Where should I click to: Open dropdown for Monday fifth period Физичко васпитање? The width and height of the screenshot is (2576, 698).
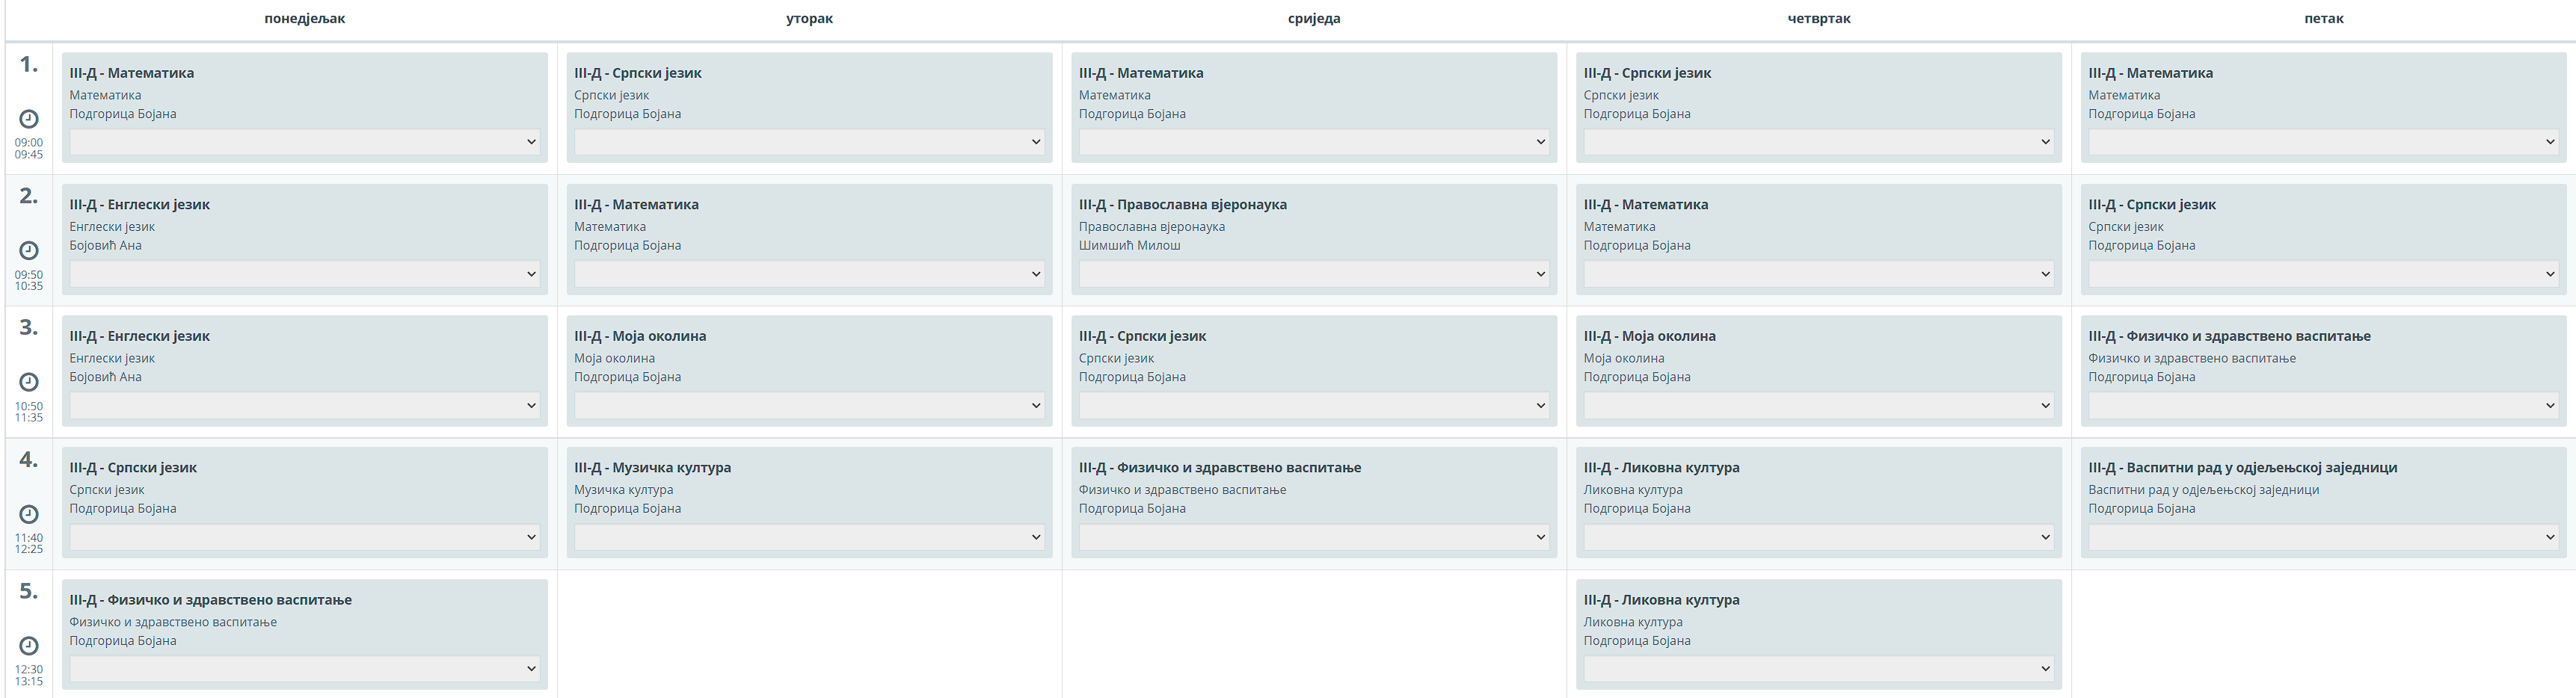304,669
